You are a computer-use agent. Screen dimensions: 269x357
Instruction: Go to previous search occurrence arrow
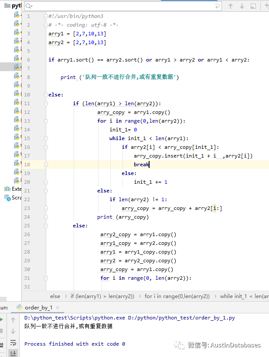click(x=231, y=6)
